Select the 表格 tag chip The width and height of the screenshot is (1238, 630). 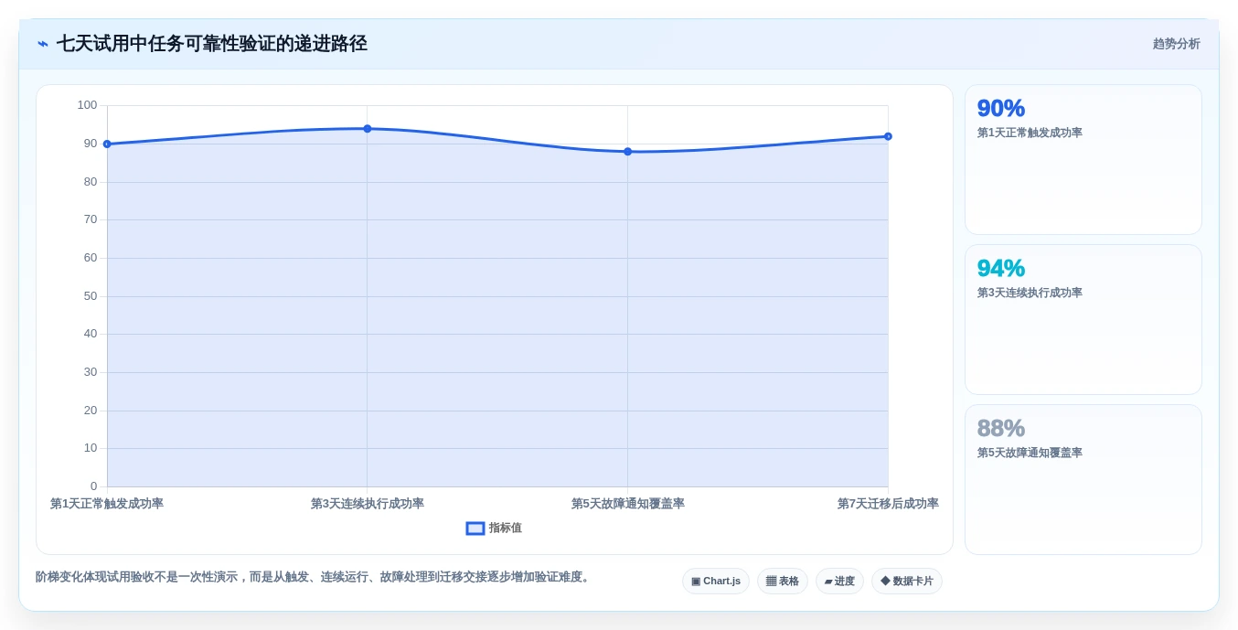click(x=783, y=582)
